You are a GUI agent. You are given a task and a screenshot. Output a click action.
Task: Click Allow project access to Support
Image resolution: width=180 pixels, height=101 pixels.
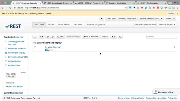145,24
